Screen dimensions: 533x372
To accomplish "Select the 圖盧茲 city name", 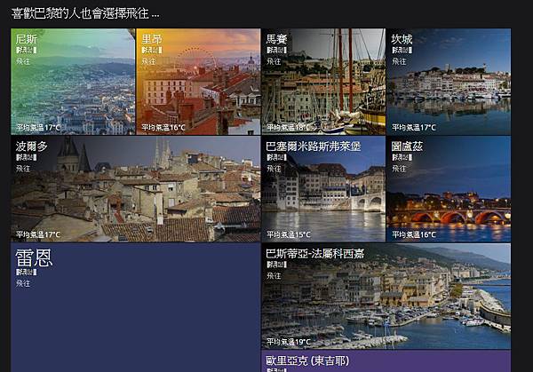I will tap(407, 146).
